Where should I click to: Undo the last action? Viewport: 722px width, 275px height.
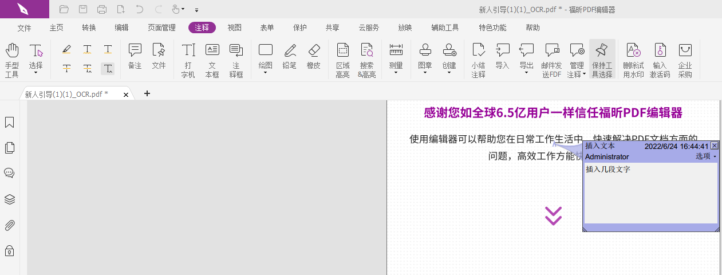click(x=140, y=9)
